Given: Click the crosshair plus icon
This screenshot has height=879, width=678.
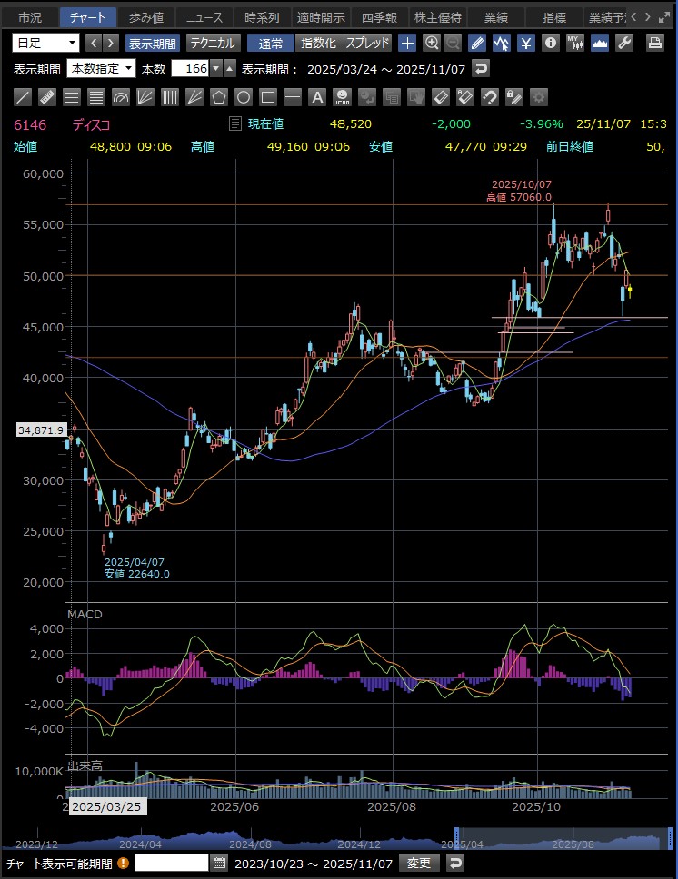Looking at the screenshot, I should pos(408,43).
